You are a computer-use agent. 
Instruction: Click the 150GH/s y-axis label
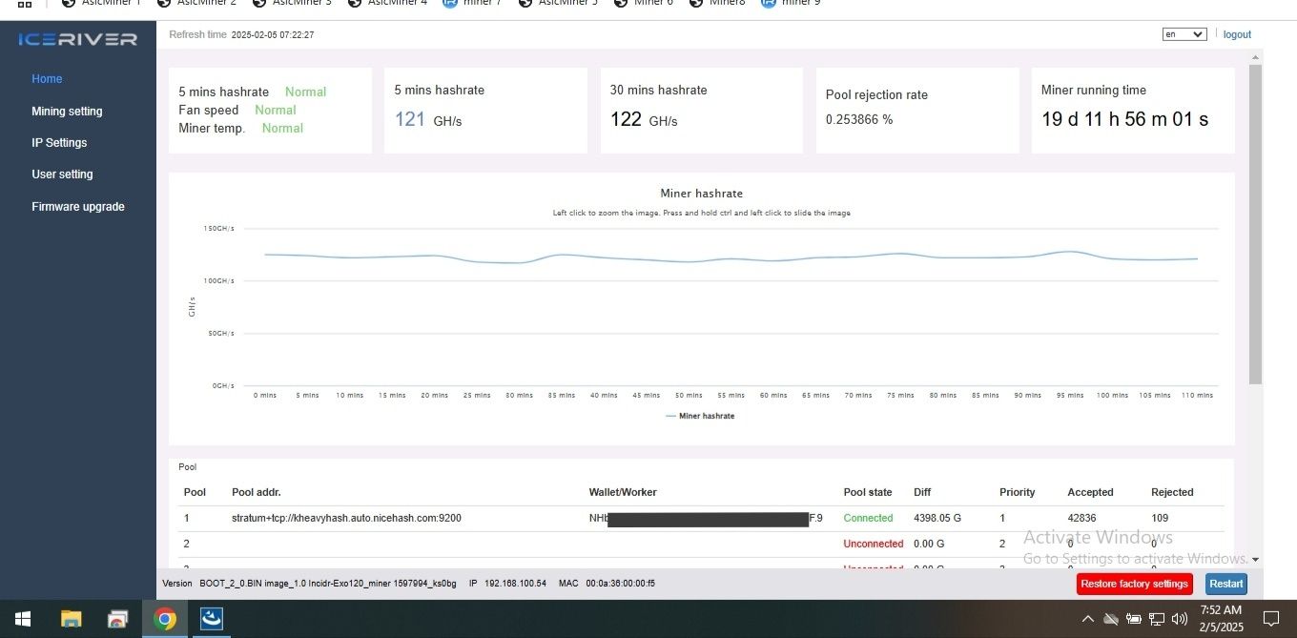click(218, 228)
